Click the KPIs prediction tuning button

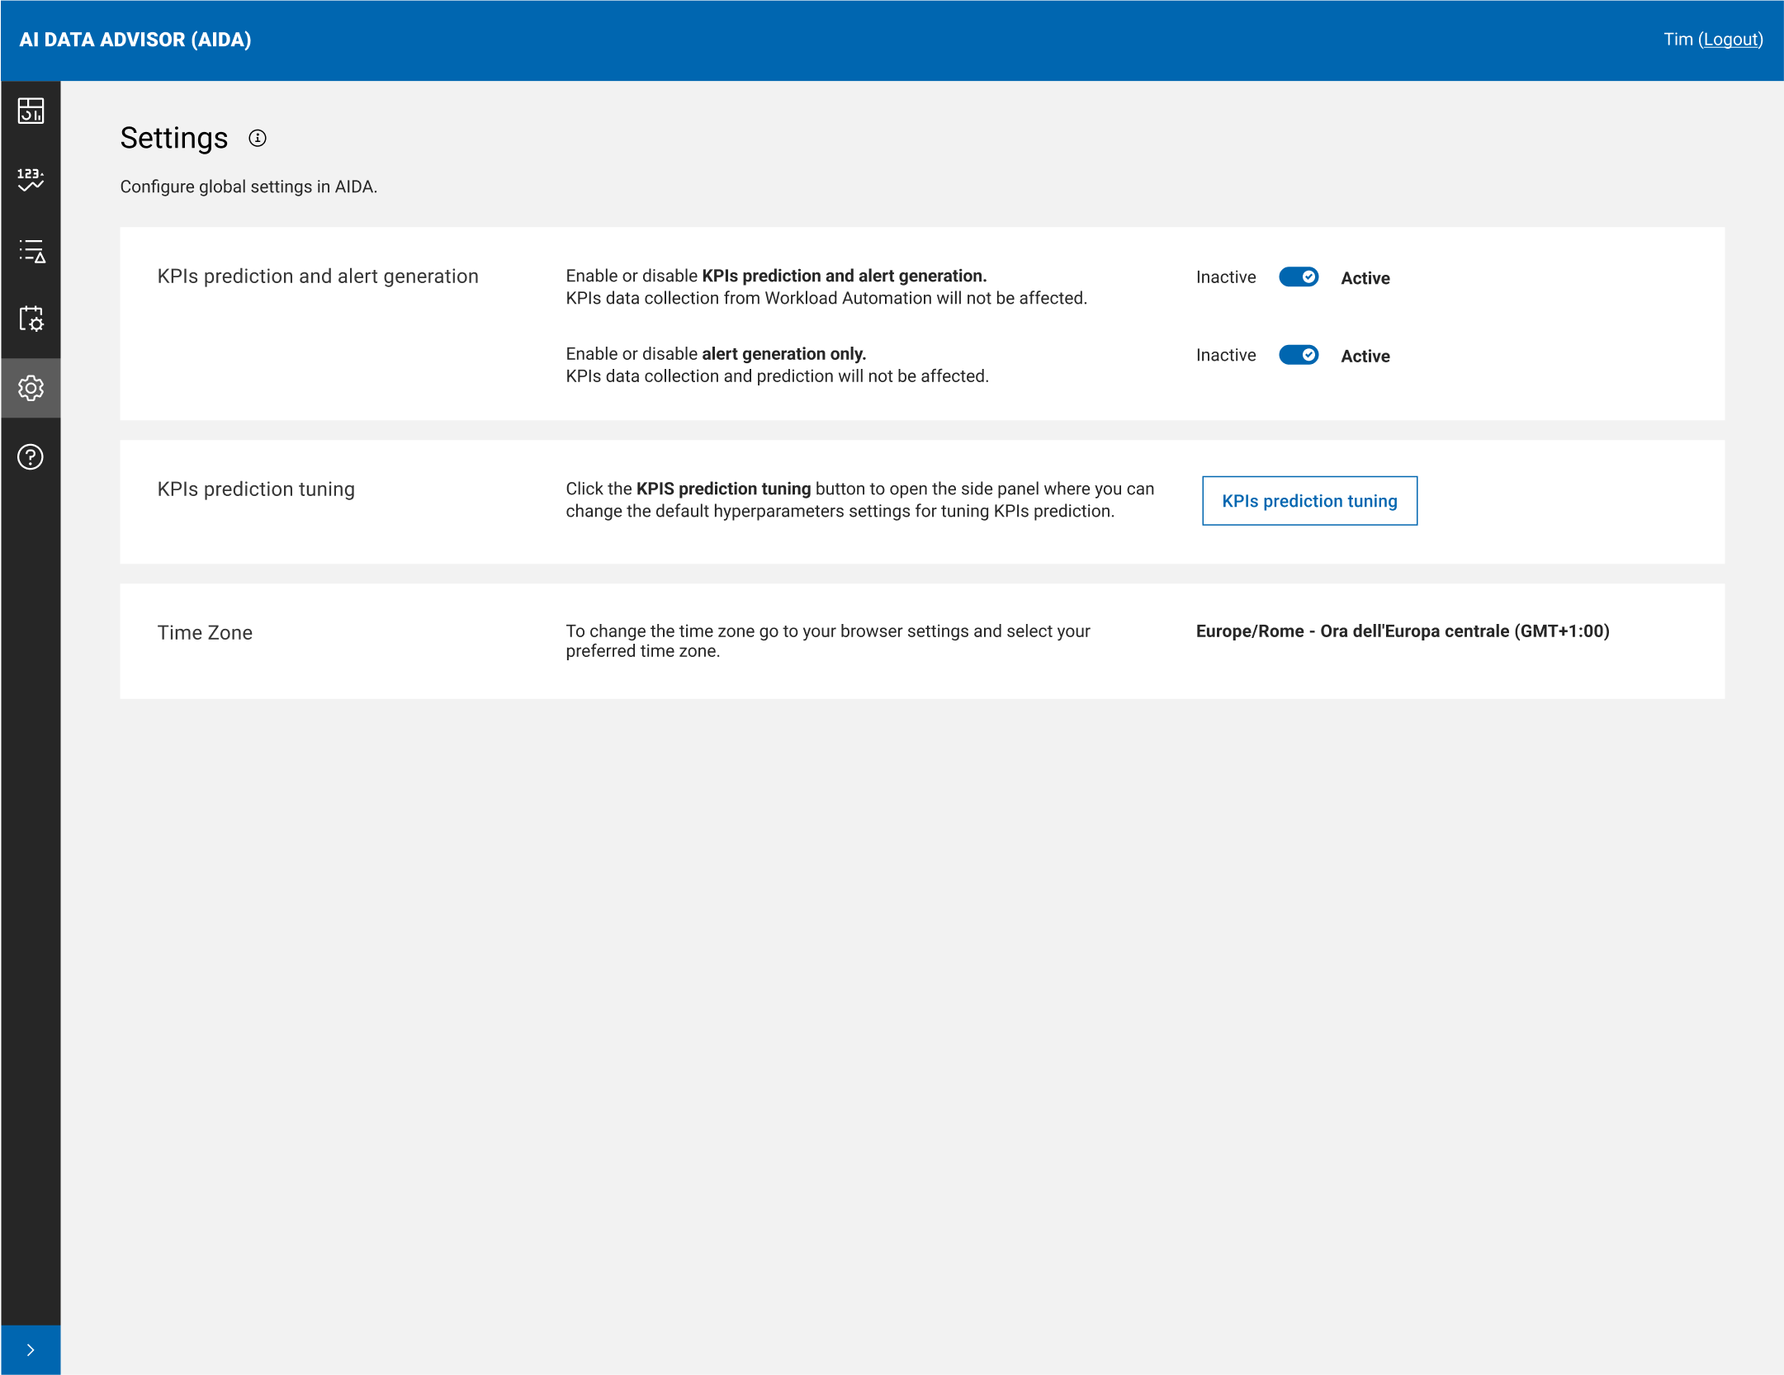tap(1309, 501)
